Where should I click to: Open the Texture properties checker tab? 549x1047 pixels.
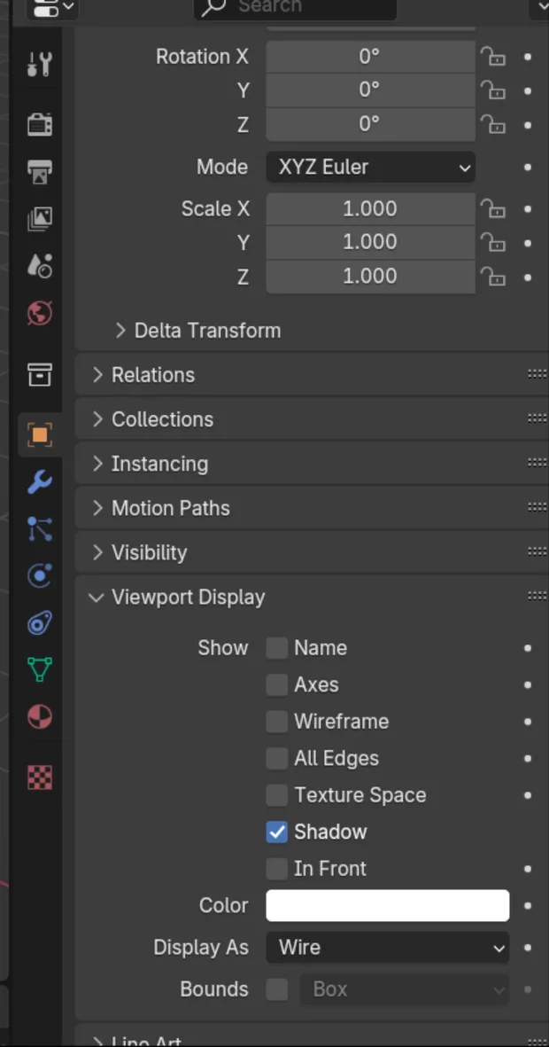pos(39,777)
